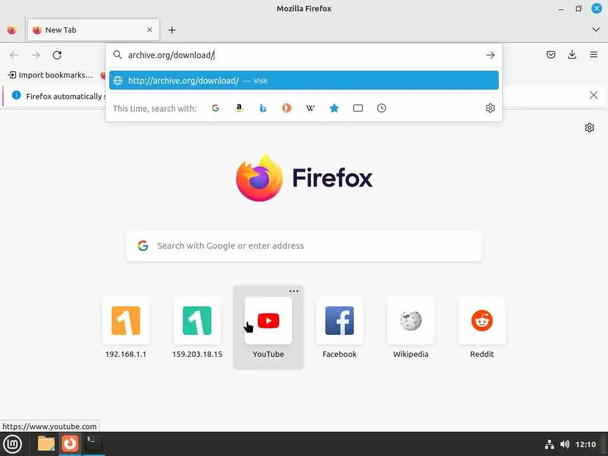Click the address bar text field

tap(305, 55)
